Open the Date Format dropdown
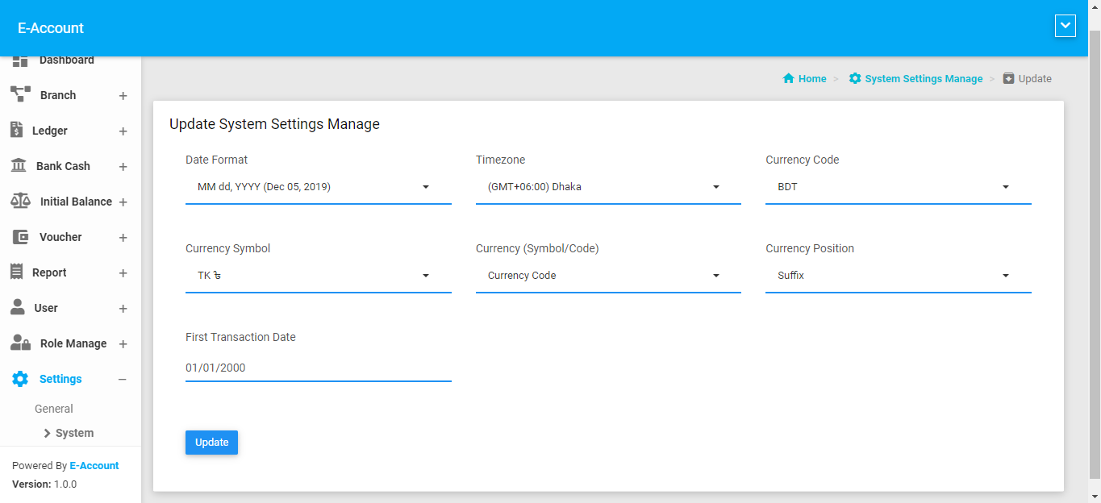 [318, 187]
